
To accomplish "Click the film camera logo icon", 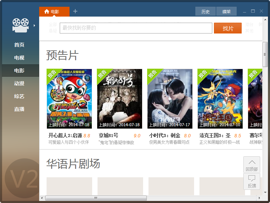I will click(21, 25).
